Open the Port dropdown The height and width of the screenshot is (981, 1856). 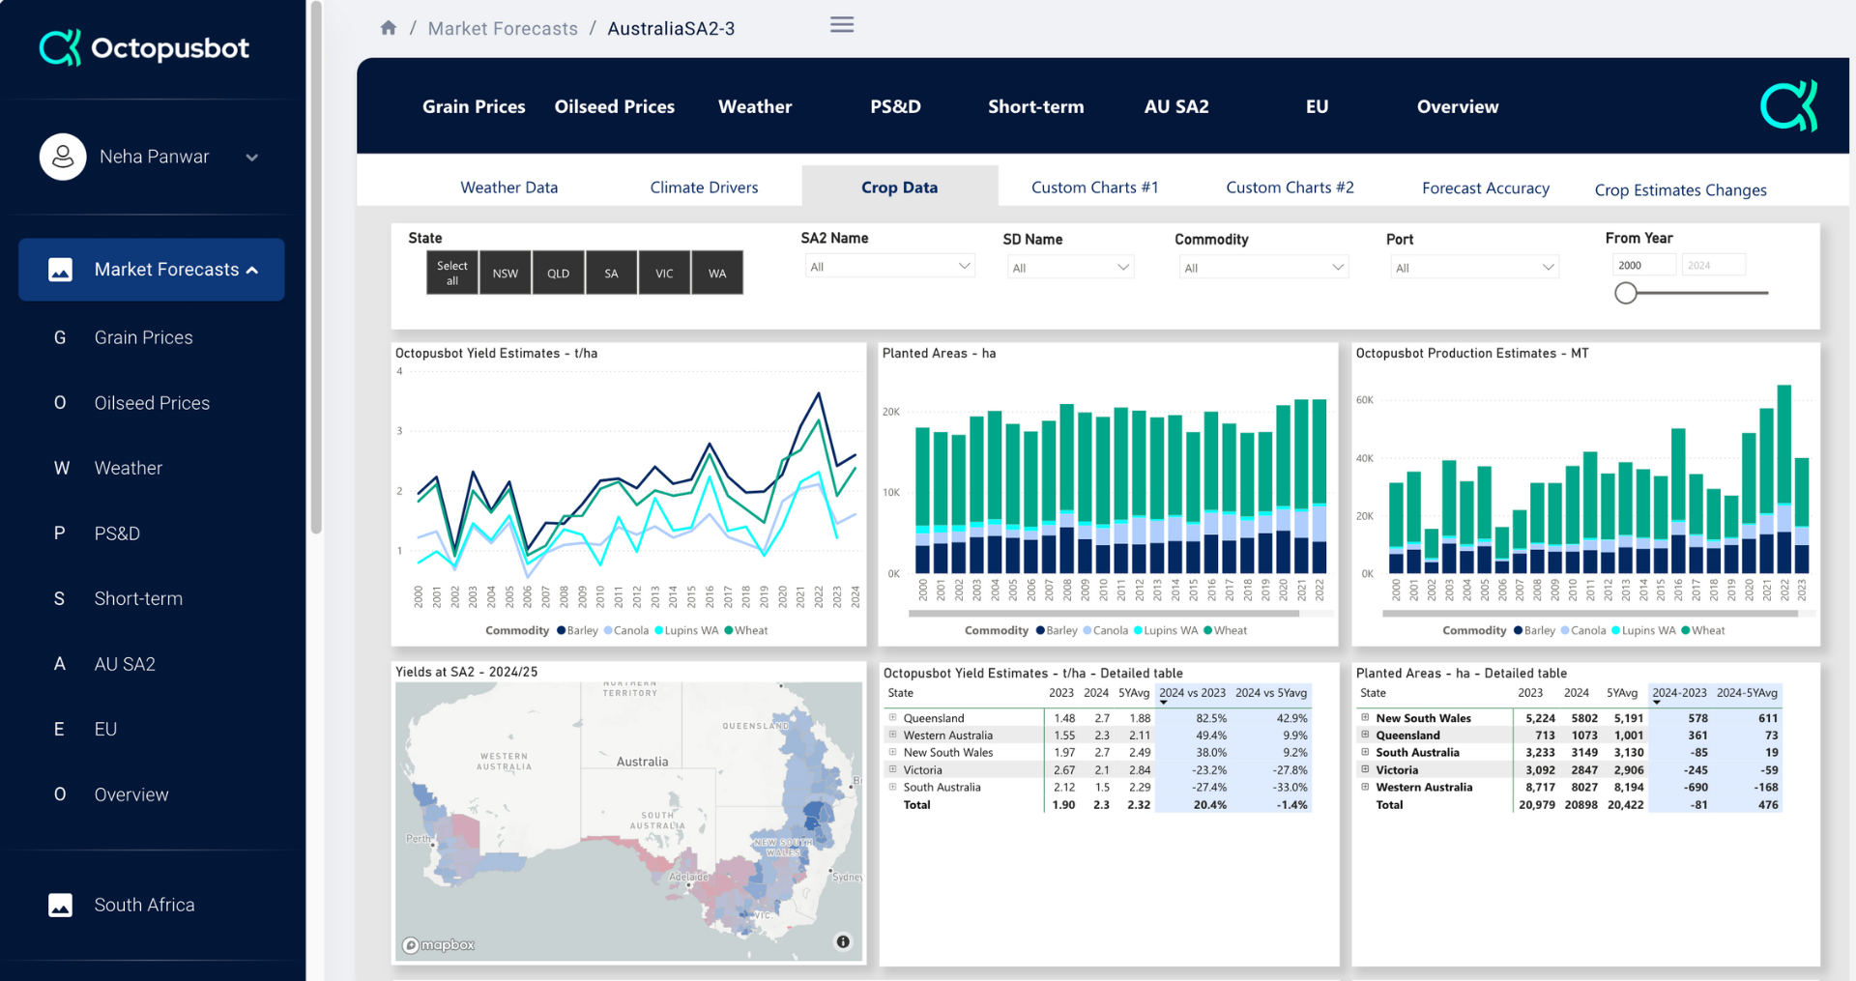pyautogui.click(x=1474, y=267)
